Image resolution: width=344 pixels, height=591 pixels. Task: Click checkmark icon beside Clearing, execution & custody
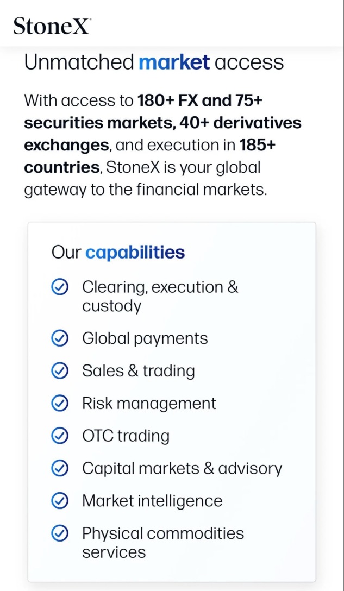click(59, 287)
